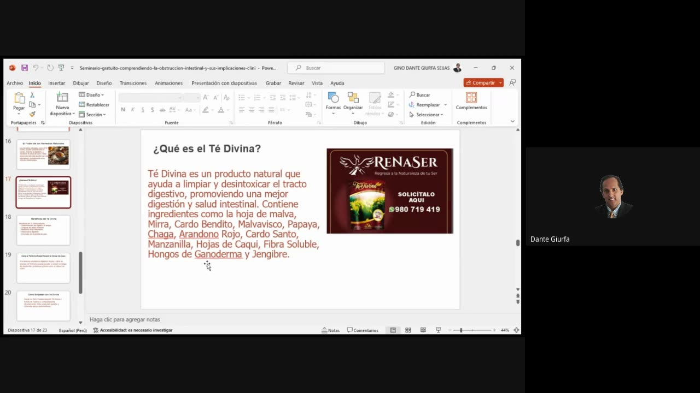Switch to Slide Sorter view icon
This screenshot has height=393, width=700.
coord(408,330)
